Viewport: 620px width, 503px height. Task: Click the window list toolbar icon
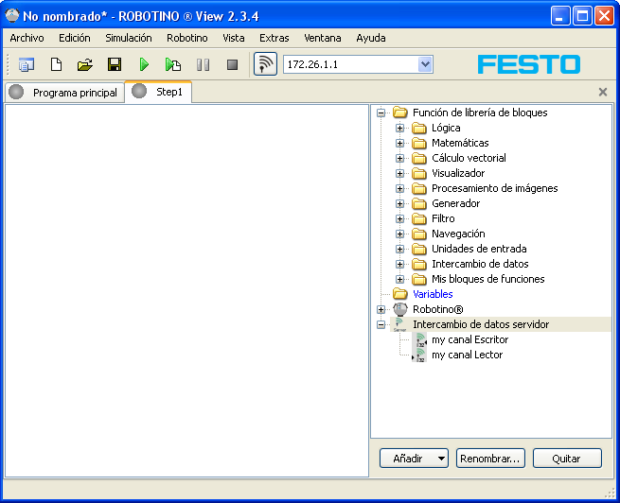click(x=27, y=64)
